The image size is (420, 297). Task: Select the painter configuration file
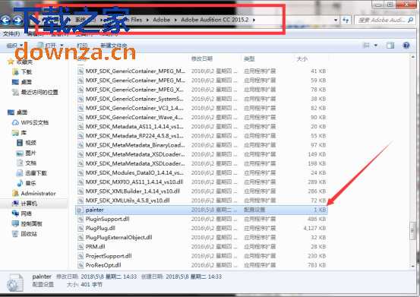[x=201, y=210]
